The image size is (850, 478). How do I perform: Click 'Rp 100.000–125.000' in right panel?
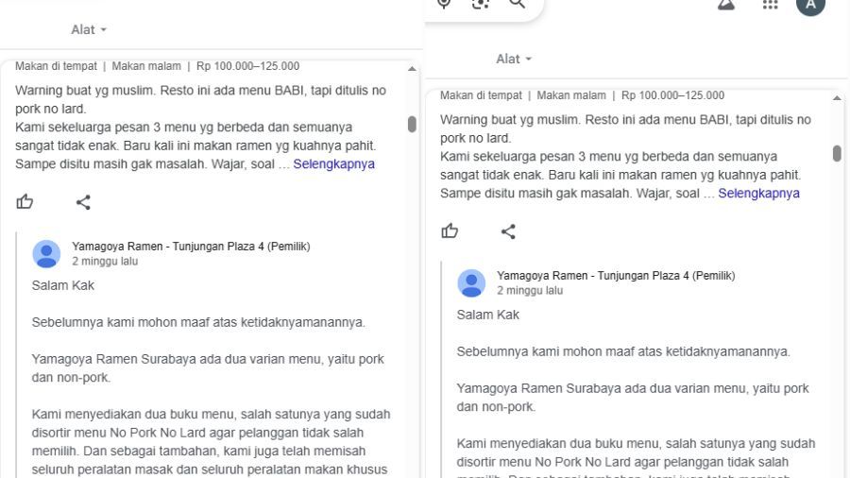[x=672, y=95]
